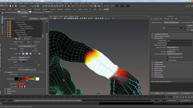Click the Reset Tool button
The height and width of the screenshot is (108, 193).
(x=33, y=19)
